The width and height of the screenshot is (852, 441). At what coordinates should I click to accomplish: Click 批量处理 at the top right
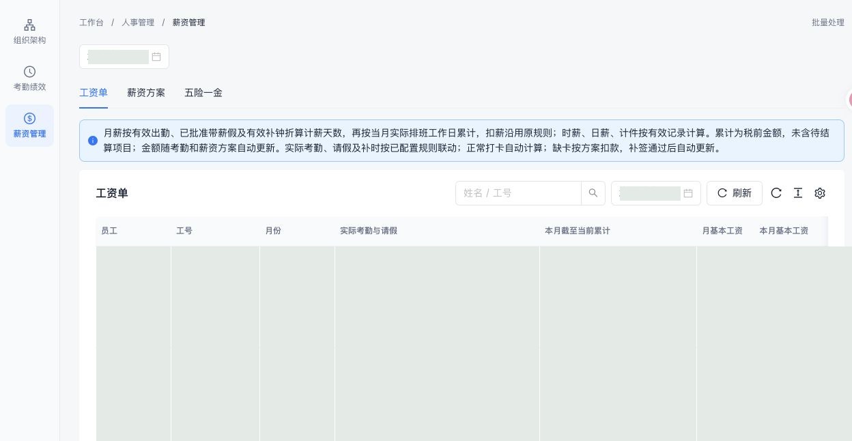(828, 23)
